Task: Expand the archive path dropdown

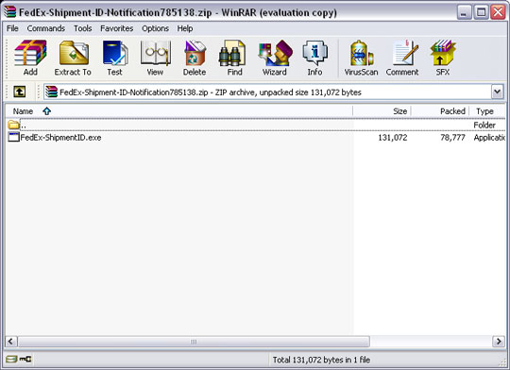Action: pyautogui.click(x=497, y=92)
